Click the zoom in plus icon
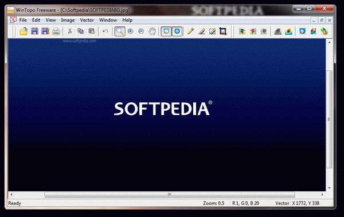 click(131, 31)
